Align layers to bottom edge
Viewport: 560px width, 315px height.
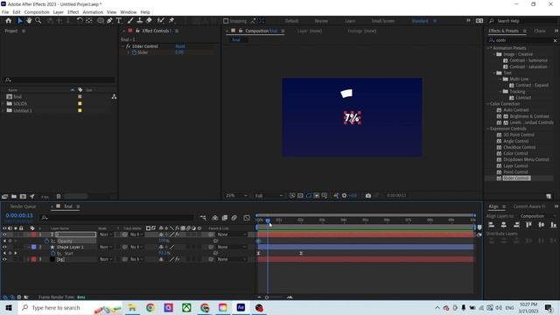pyautogui.click(x=554, y=225)
